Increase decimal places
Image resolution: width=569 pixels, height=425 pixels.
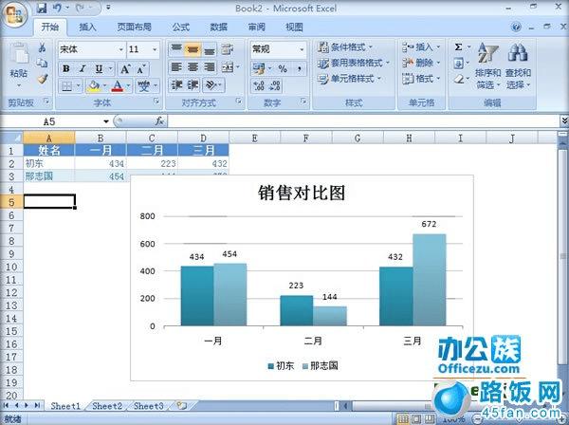pyautogui.click(x=259, y=86)
